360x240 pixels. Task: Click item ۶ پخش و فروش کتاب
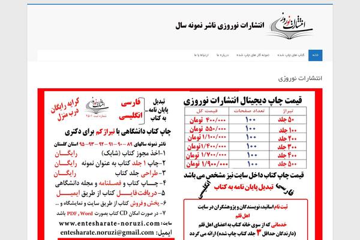tap(110, 203)
